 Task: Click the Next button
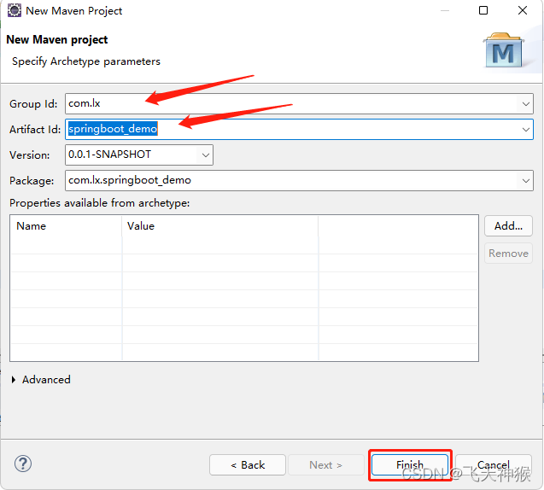(x=325, y=464)
